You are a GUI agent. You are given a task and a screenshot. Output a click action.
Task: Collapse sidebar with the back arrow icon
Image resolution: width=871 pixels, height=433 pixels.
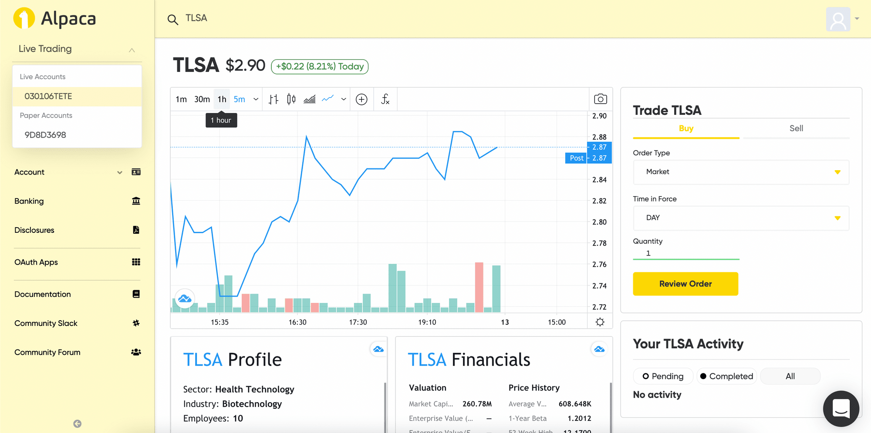[x=78, y=423]
